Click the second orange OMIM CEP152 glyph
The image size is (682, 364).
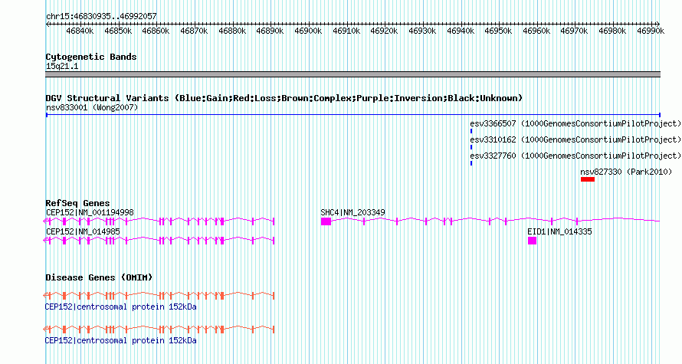159,330
